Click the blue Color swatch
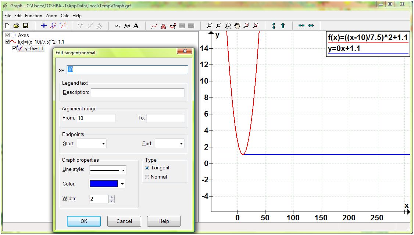The image size is (414, 235). click(104, 184)
